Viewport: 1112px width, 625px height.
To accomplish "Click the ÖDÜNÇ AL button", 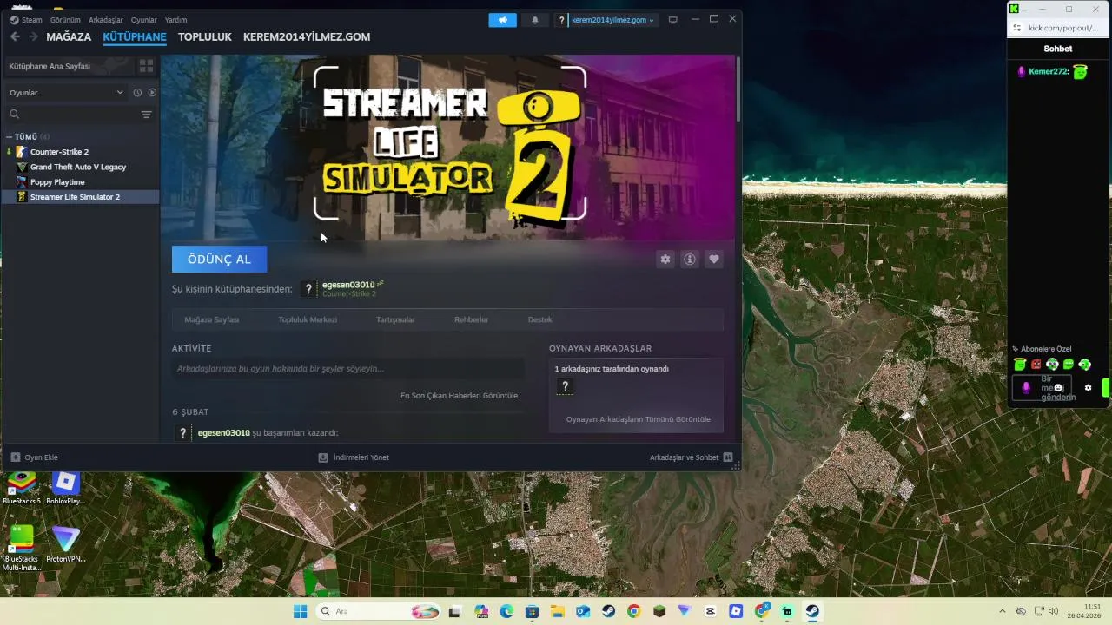I will (x=219, y=260).
